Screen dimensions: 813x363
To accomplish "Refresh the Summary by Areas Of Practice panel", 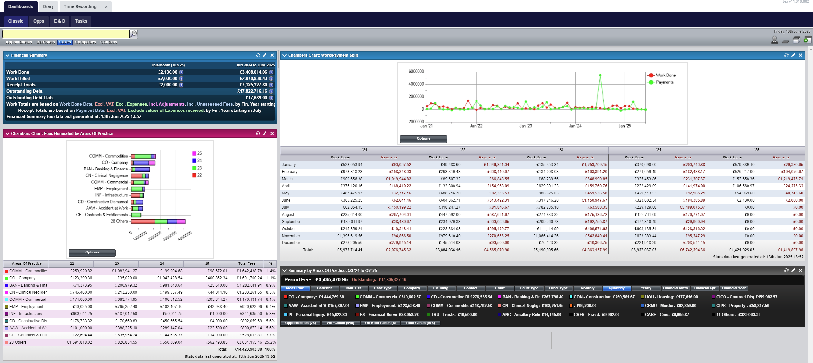I will click(x=786, y=270).
